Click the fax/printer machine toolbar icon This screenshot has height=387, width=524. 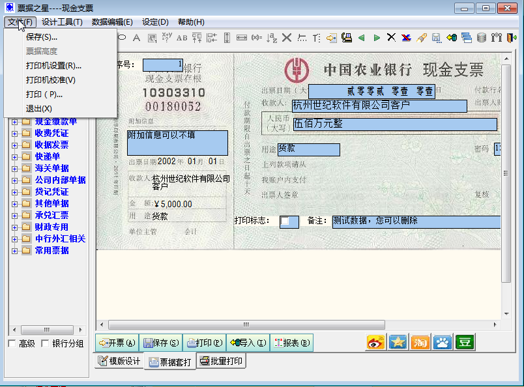[x=347, y=38]
